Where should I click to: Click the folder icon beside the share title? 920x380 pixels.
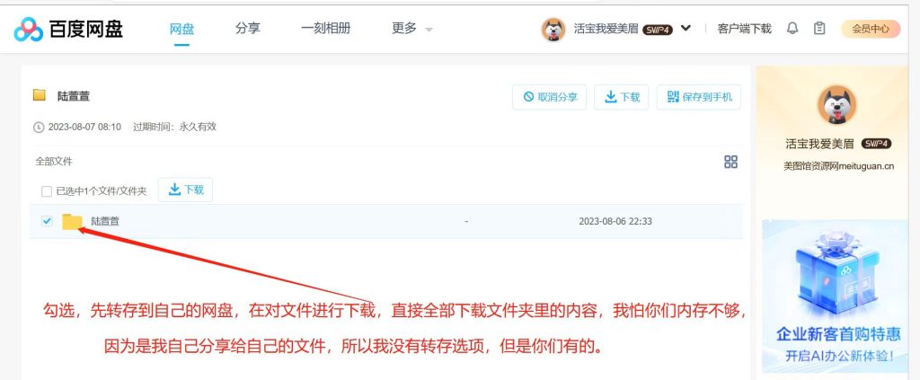coord(40,95)
